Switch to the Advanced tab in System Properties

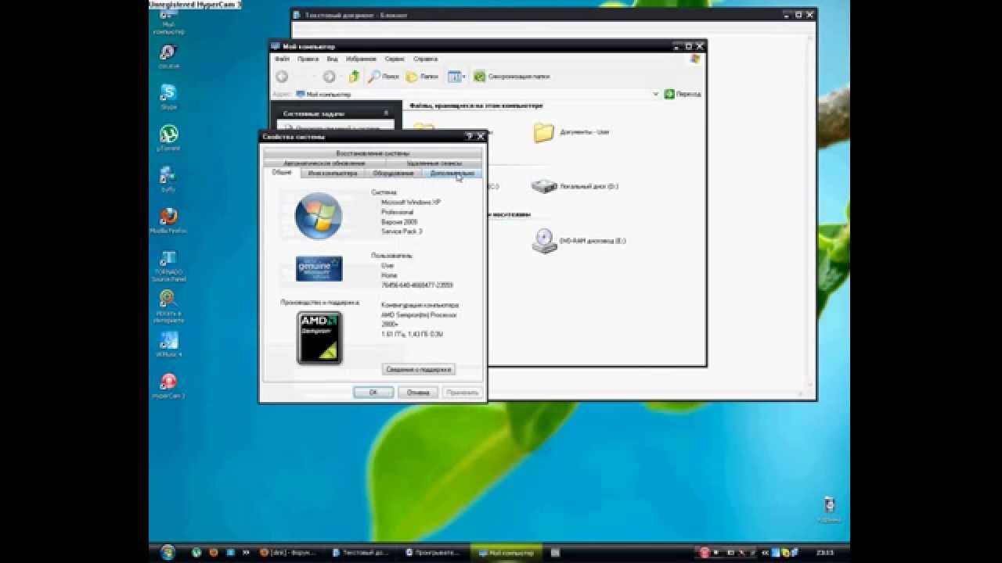(x=452, y=173)
